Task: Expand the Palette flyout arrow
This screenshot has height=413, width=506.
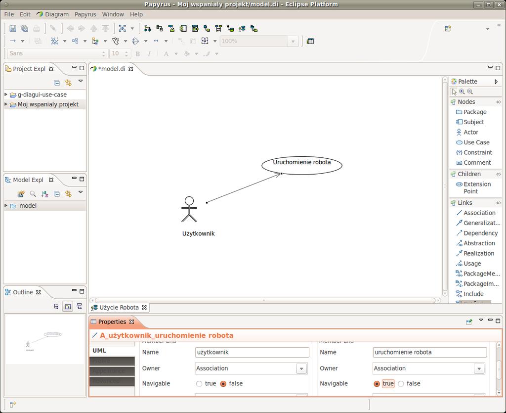Action: point(496,82)
